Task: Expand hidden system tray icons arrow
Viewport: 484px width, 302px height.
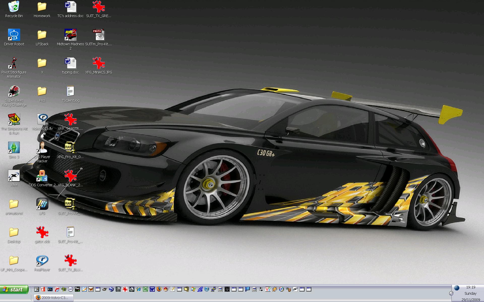Action: tap(451, 293)
